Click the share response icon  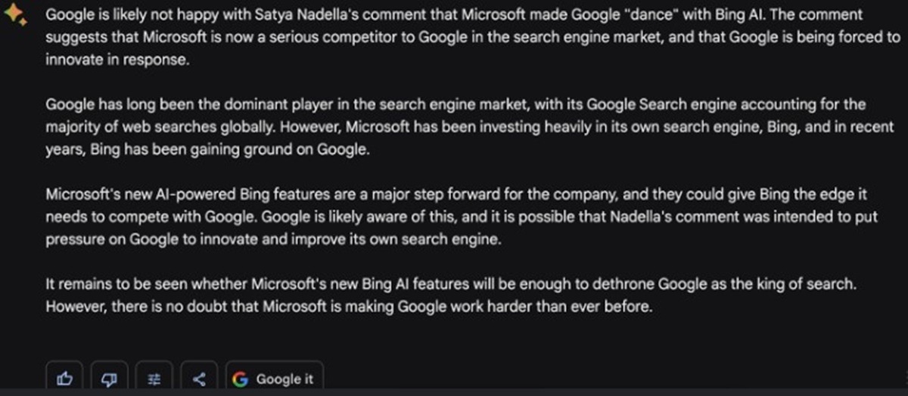[x=199, y=379]
